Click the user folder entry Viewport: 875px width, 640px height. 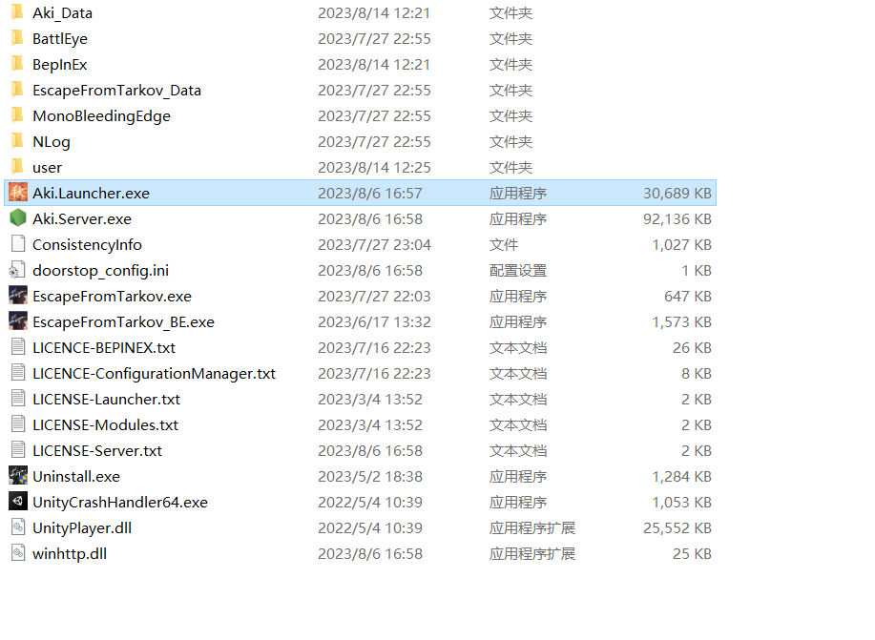coord(47,168)
